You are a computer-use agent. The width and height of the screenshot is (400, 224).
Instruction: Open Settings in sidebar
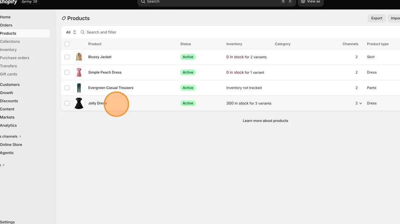point(7,222)
